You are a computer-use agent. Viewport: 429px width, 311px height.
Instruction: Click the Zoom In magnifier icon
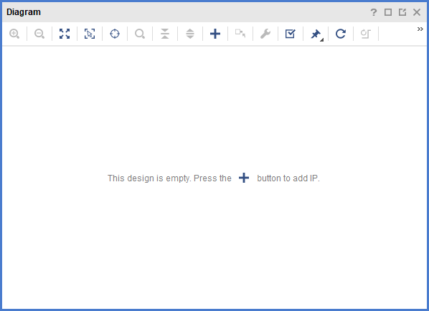point(14,34)
